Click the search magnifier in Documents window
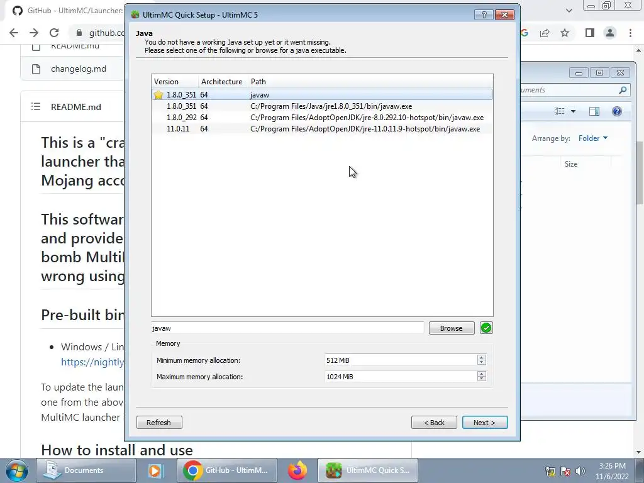Screen dimensions: 644x483 623,90
